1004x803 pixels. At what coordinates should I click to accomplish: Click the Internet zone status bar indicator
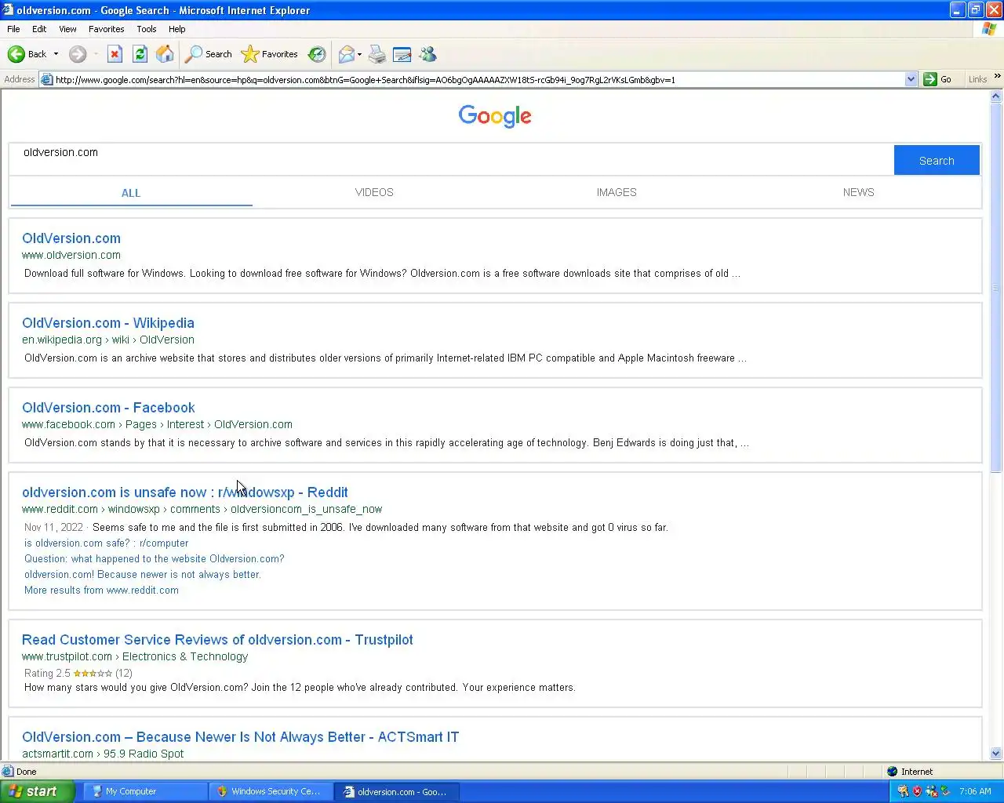click(x=910, y=772)
